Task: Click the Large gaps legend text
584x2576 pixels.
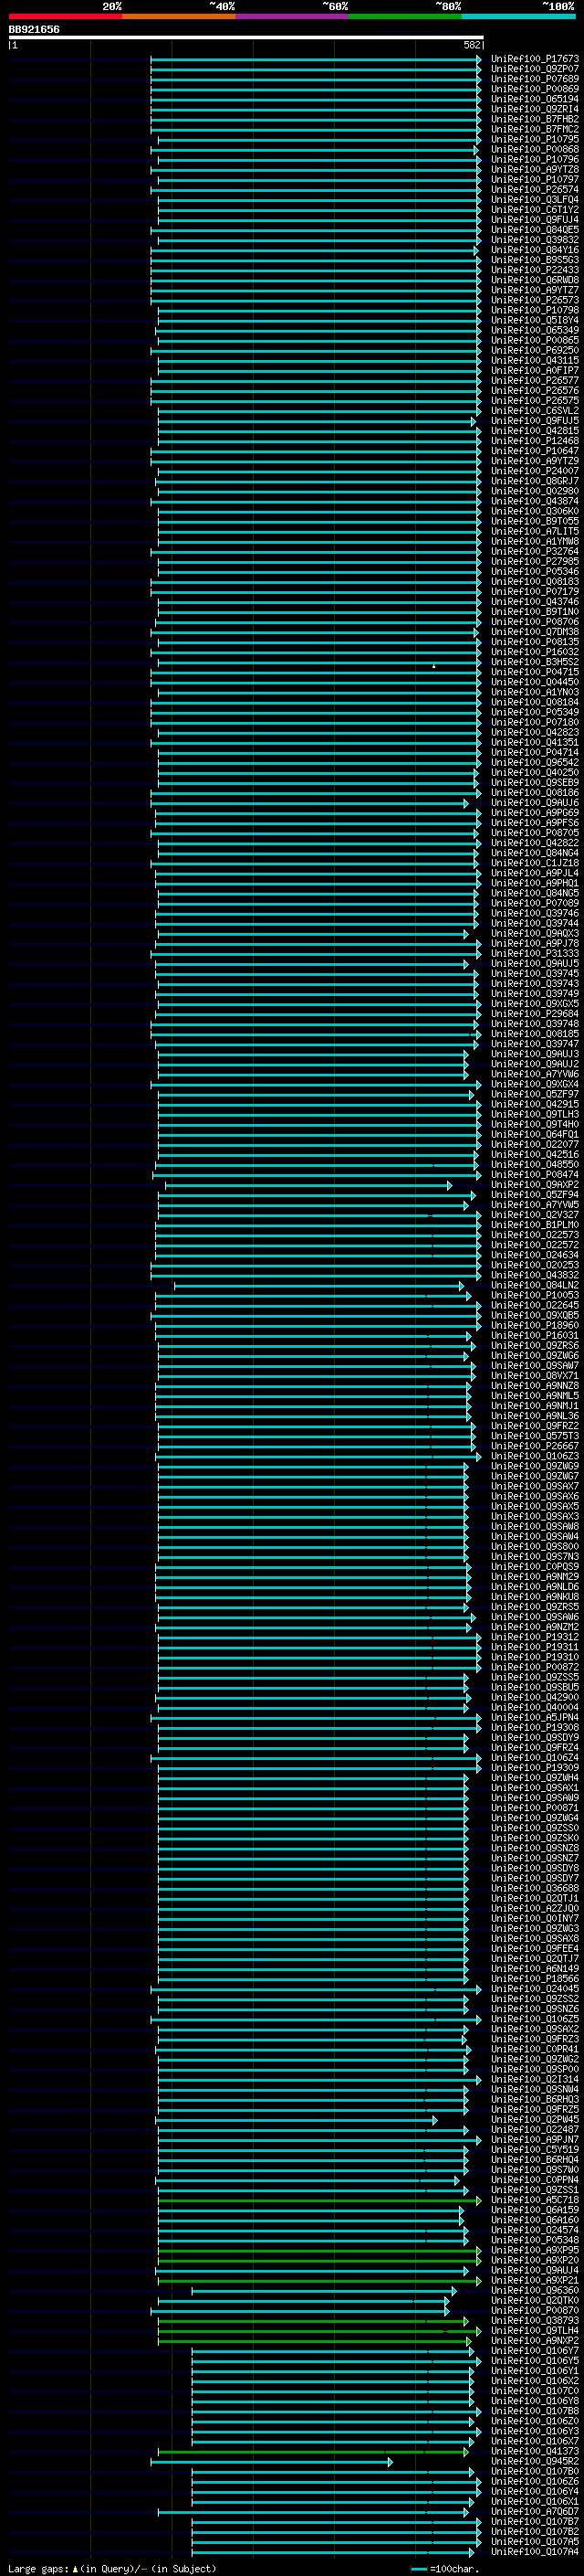Action: (112, 2569)
